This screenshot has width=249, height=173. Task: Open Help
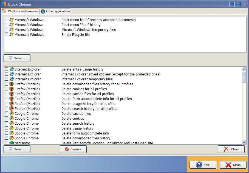coord(203,165)
